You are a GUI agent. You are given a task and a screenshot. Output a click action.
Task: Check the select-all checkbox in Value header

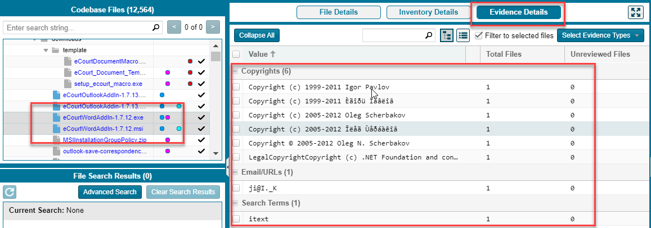236,54
